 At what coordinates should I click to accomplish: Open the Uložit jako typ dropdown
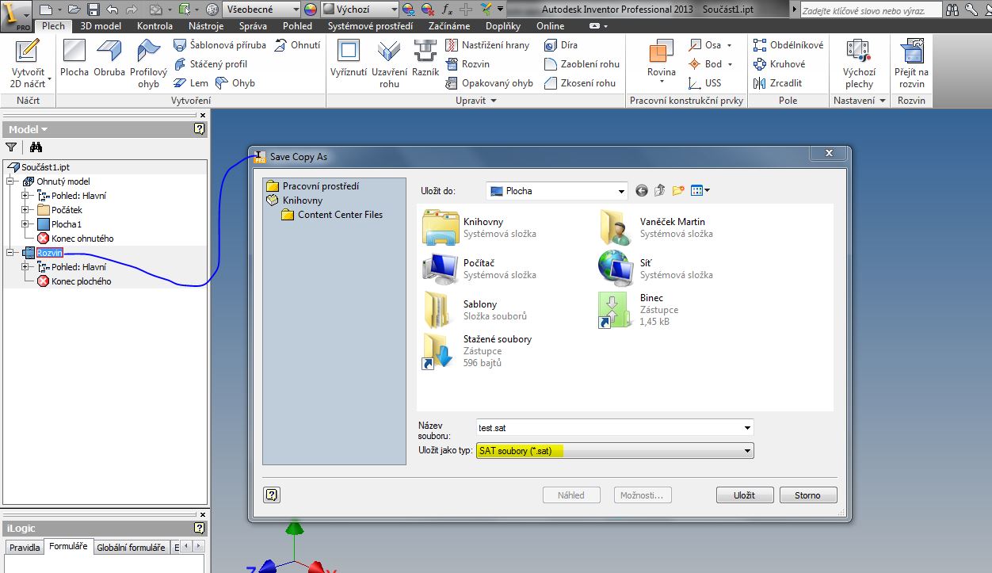746,451
